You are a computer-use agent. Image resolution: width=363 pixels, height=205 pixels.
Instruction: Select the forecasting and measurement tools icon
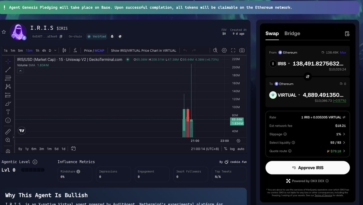[8, 95]
